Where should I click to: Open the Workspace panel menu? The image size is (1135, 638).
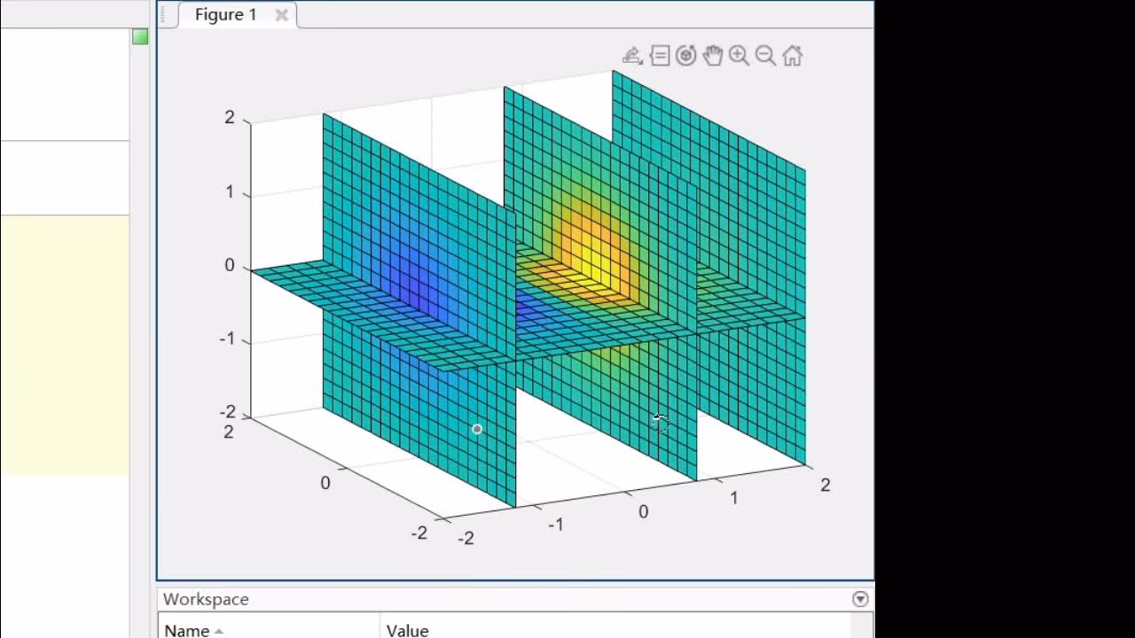coord(858,599)
